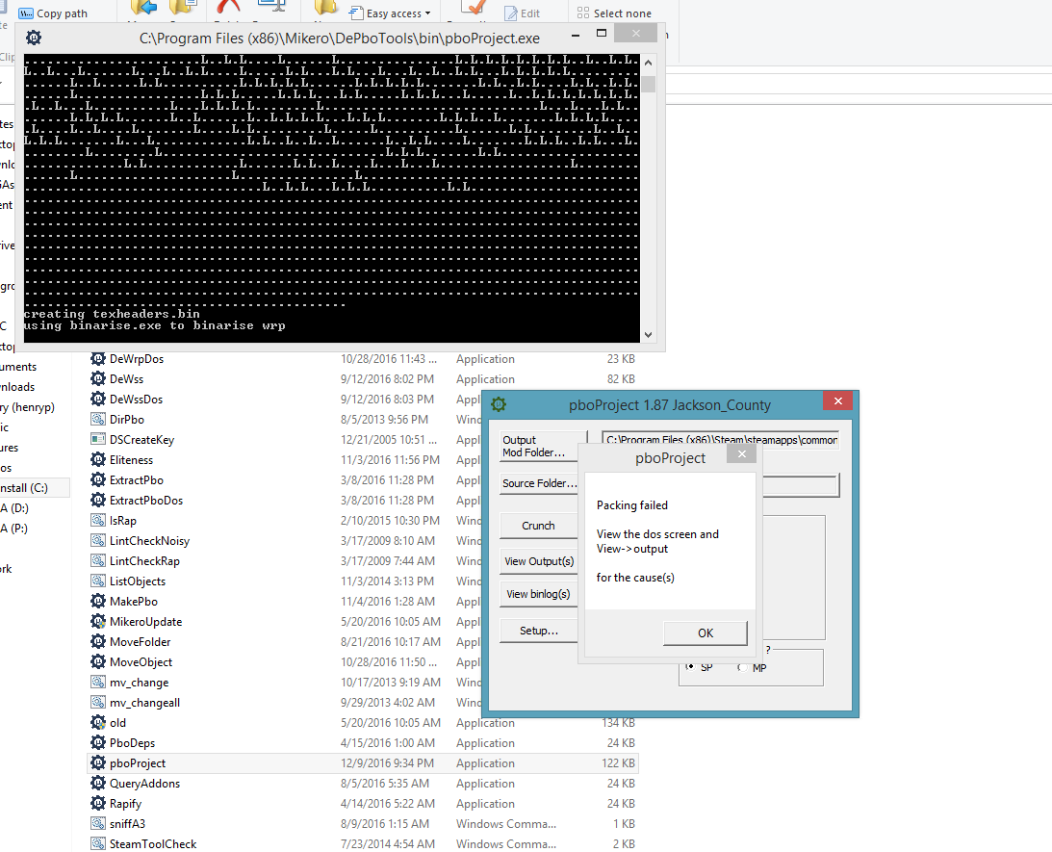
Task: Click the SteamToolCheck script icon
Action: coord(98,843)
